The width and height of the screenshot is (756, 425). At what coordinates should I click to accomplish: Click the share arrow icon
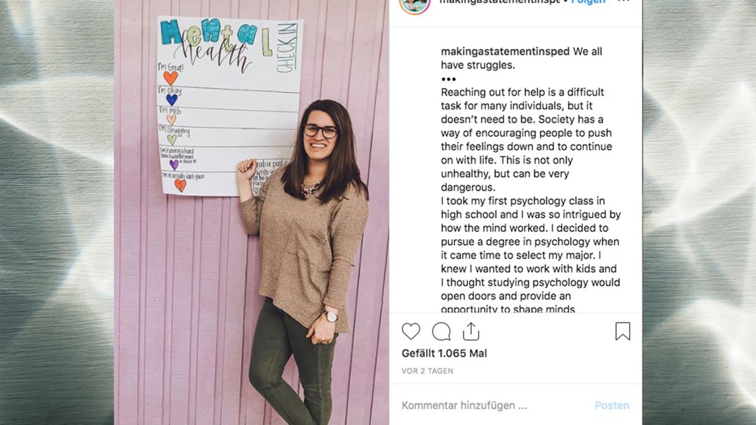pos(471,332)
